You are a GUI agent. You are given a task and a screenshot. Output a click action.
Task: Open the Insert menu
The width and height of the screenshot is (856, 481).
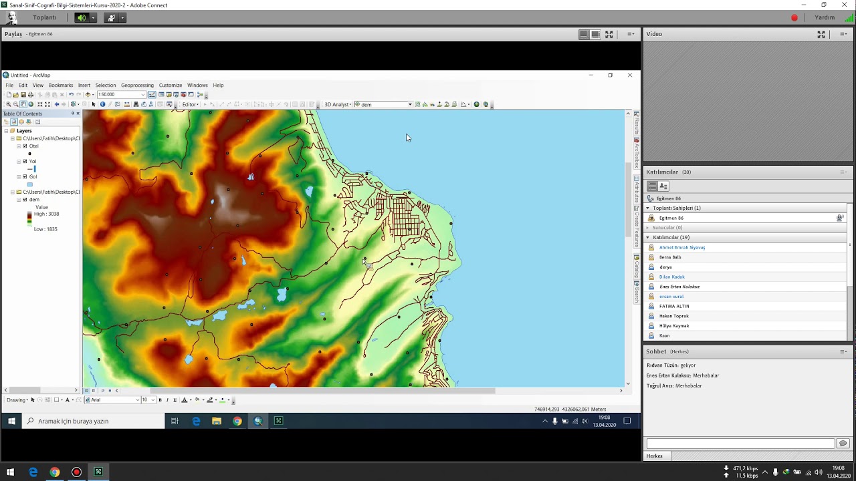coord(84,85)
